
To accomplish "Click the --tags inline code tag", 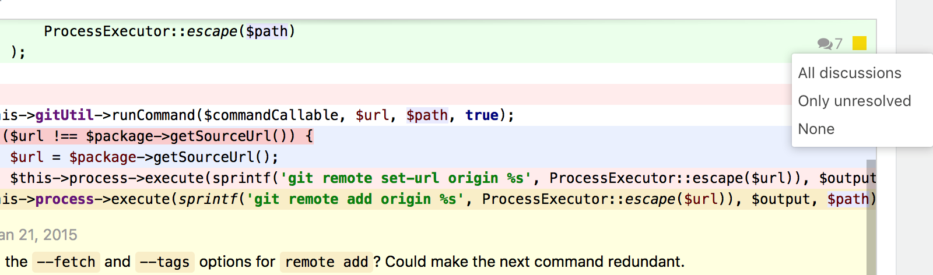I will [164, 262].
